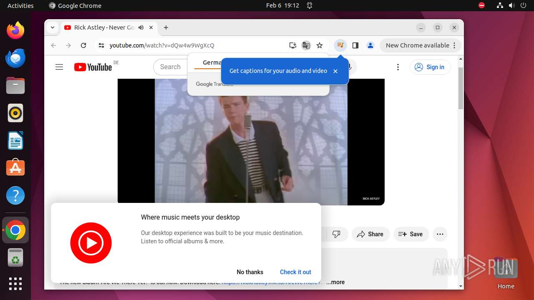The image size is (534, 300).
Task: Share the video
Action: [370, 234]
